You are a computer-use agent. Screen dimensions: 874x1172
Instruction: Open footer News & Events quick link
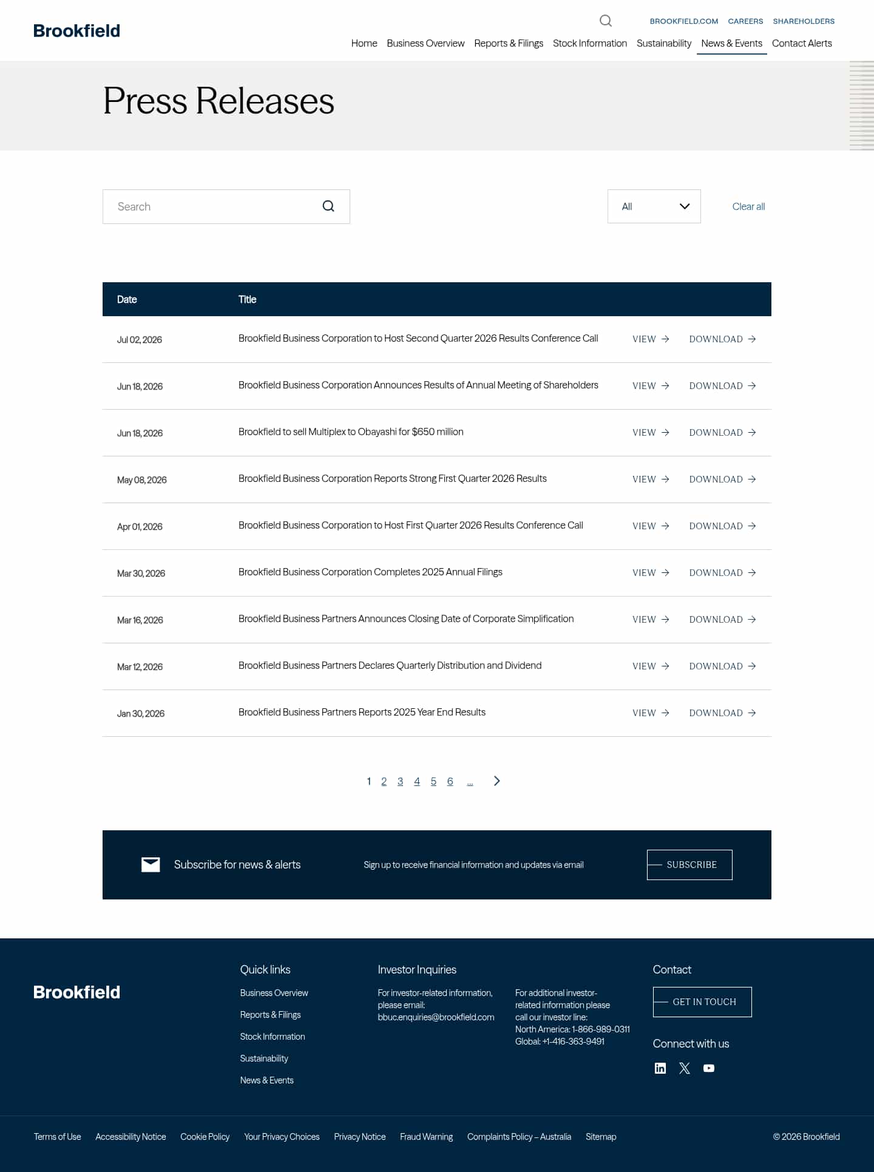pyautogui.click(x=266, y=1080)
